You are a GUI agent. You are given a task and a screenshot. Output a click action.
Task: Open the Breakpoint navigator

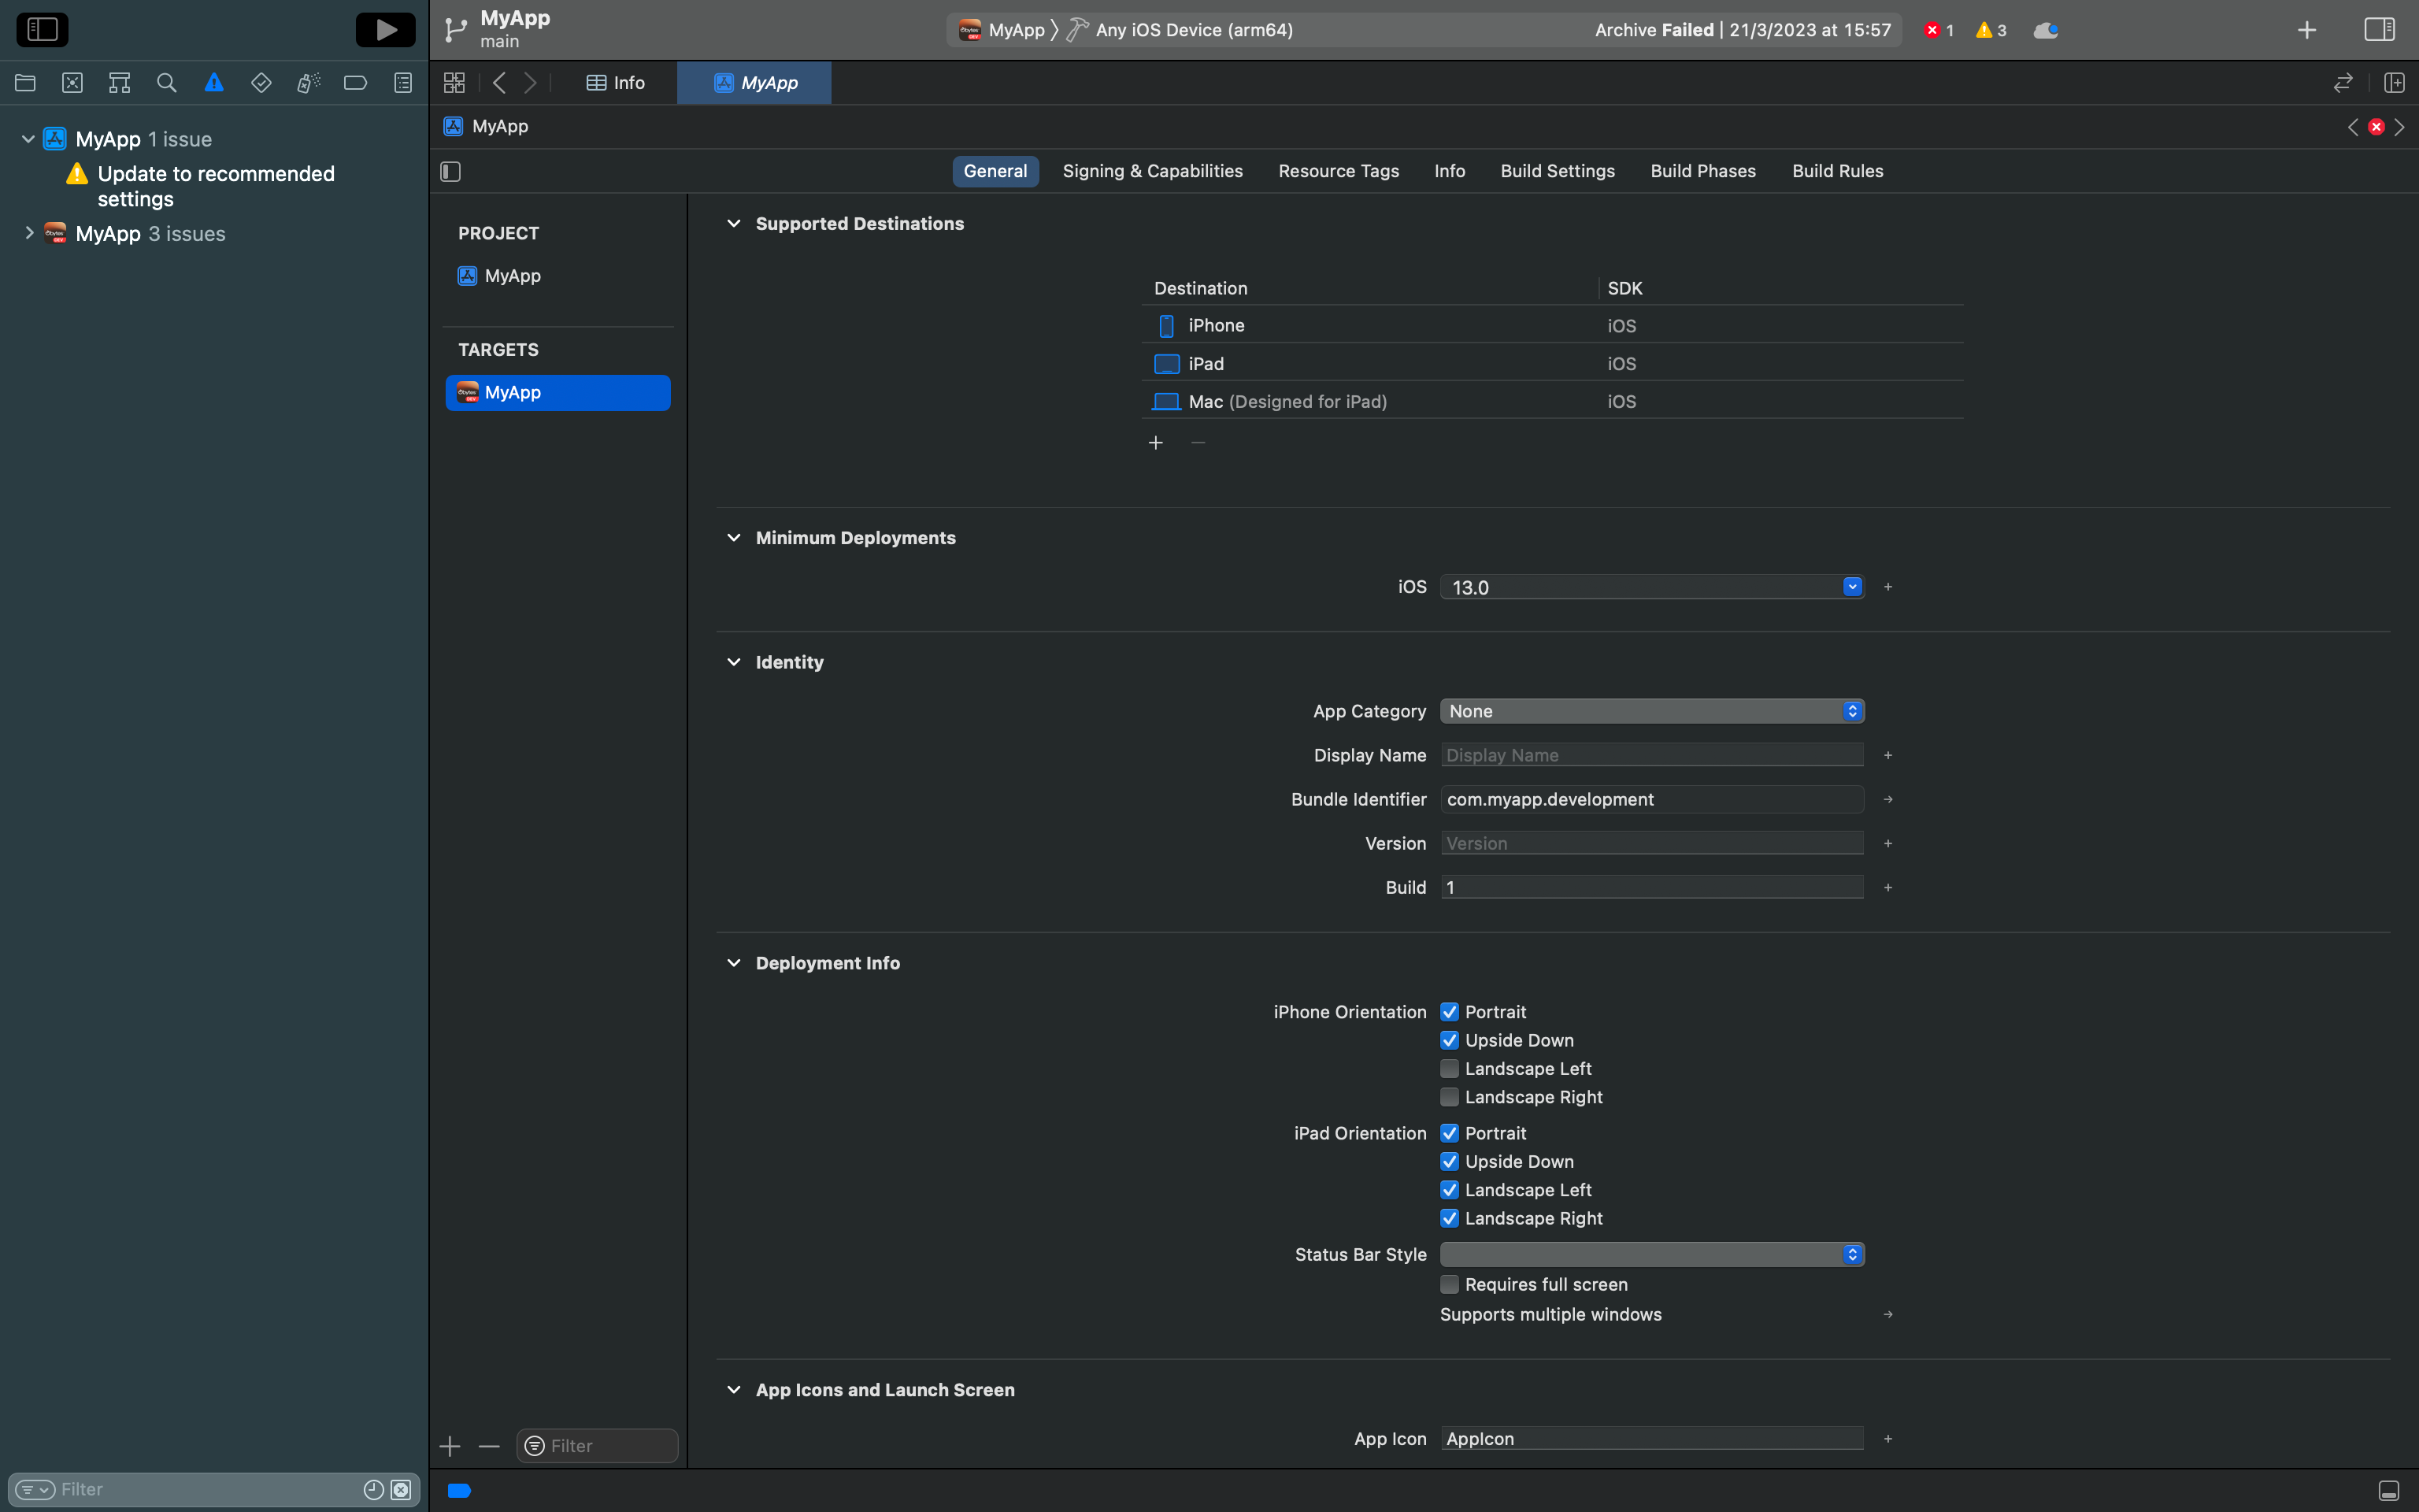356,83
